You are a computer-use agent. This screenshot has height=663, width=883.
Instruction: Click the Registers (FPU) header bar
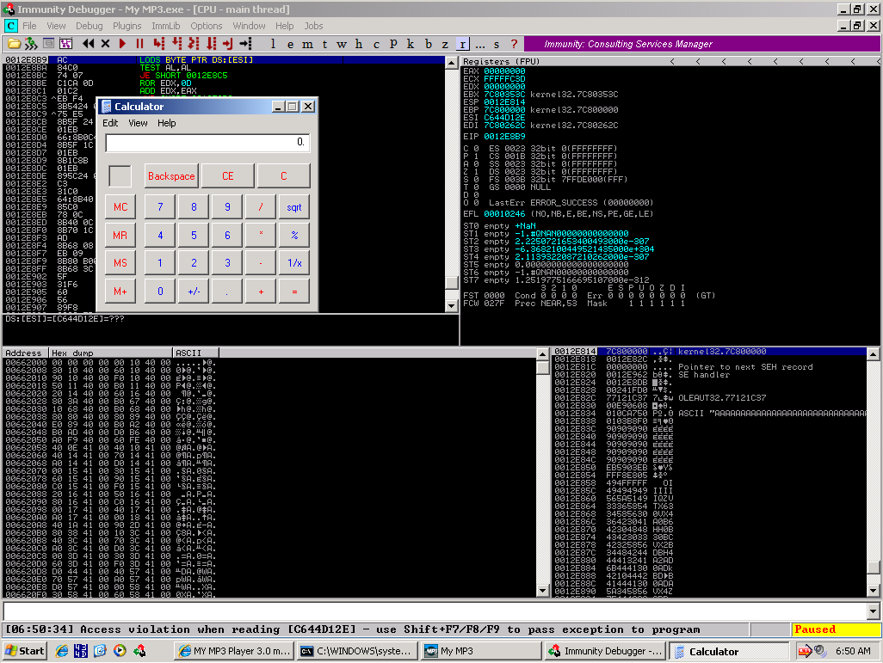pyautogui.click(x=671, y=61)
